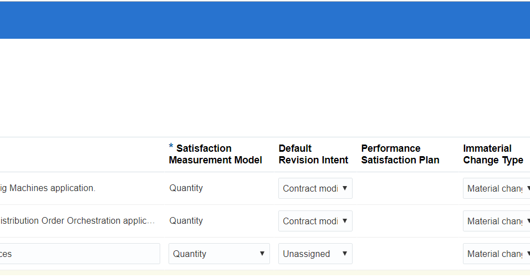Image resolution: width=530 pixels, height=278 pixels.
Task: Click the blue header bar at top
Action: 265,20
